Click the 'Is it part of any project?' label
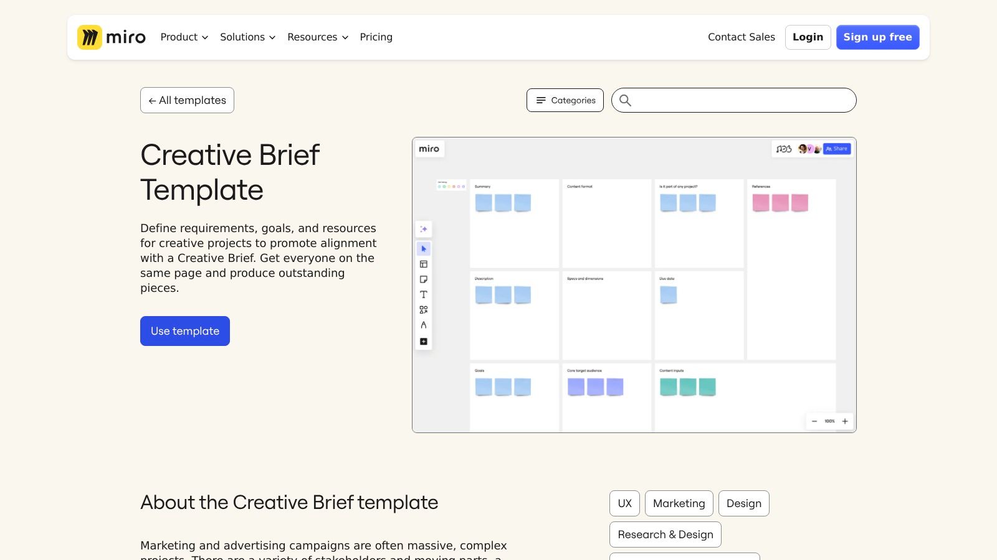Screen dimensions: 997x560 [x=679, y=187]
